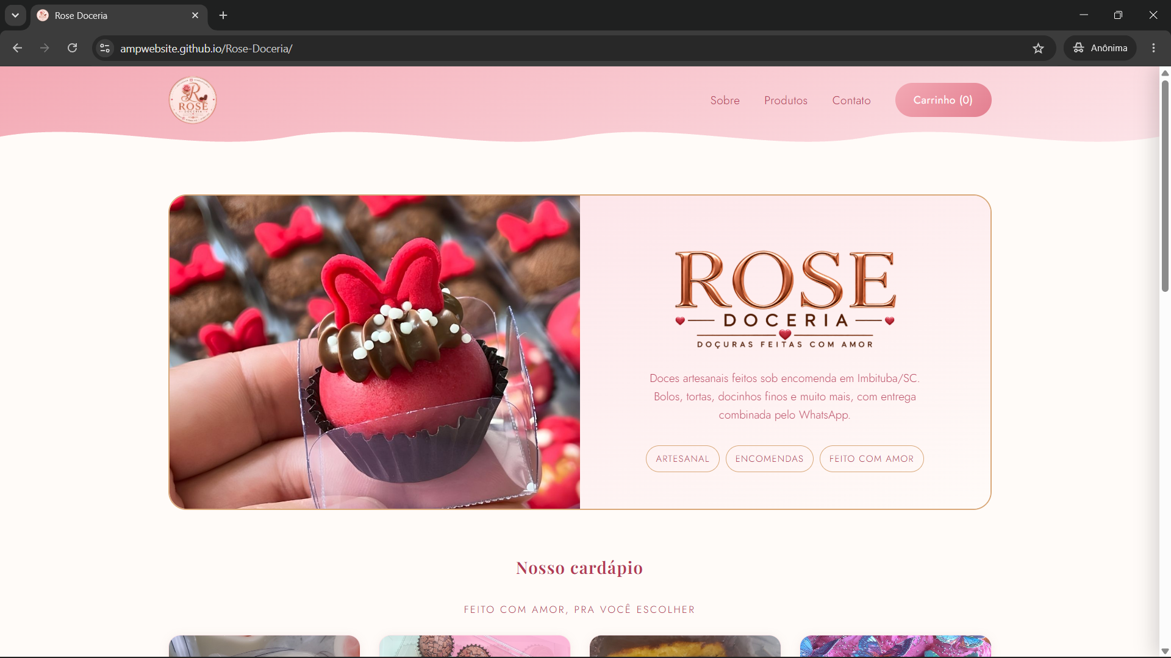Click the 'Doces artesanais feitos sob encomenda' description text

click(784, 397)
